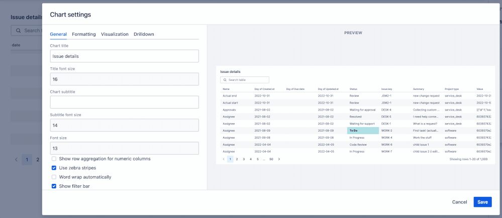The height and width of the screenshot is (218, 502).
Task: Click the Day of Due date column header
Action: [295, 89]
